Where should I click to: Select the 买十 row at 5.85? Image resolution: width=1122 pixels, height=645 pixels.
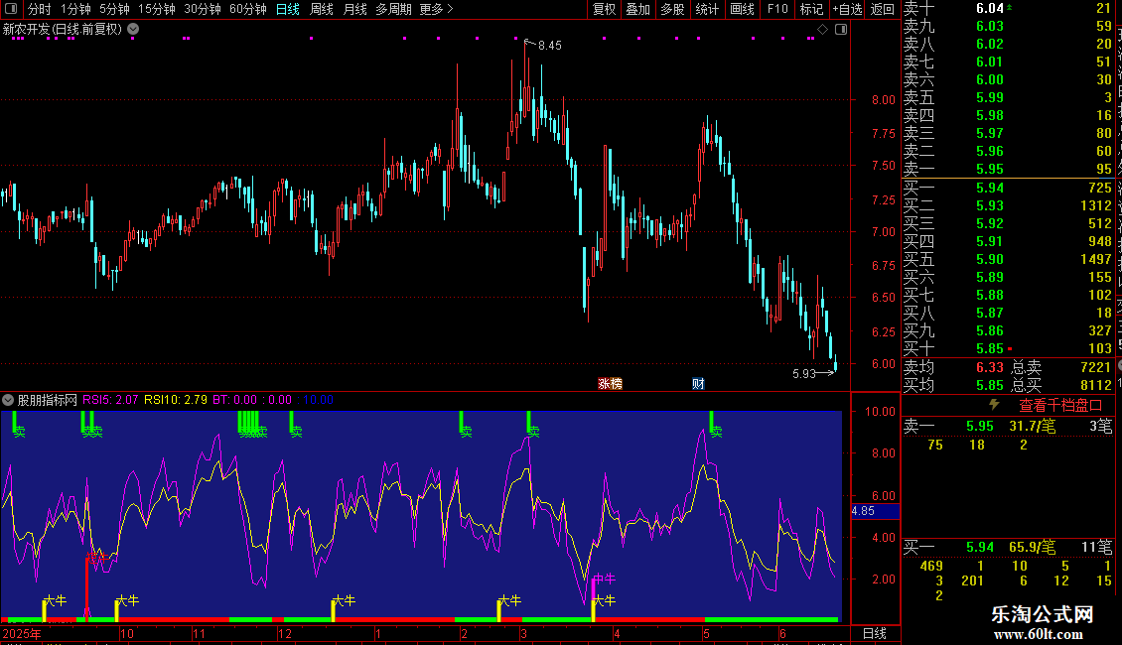tap(1008, 349)
